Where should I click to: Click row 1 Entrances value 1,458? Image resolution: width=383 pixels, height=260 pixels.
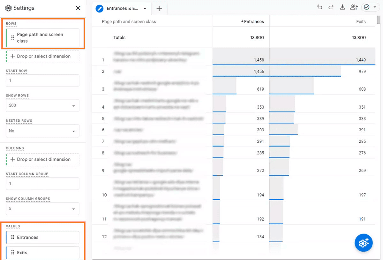click(259, 60)
